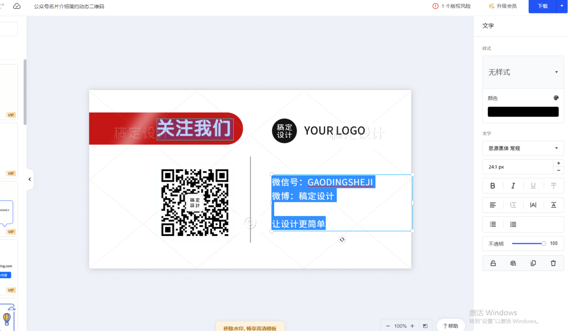Apply bold to the selected text
The width and height of the screenshot is (568, 331).
click(x=493, y=186)
